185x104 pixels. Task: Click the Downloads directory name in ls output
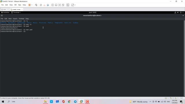(21, 23)
